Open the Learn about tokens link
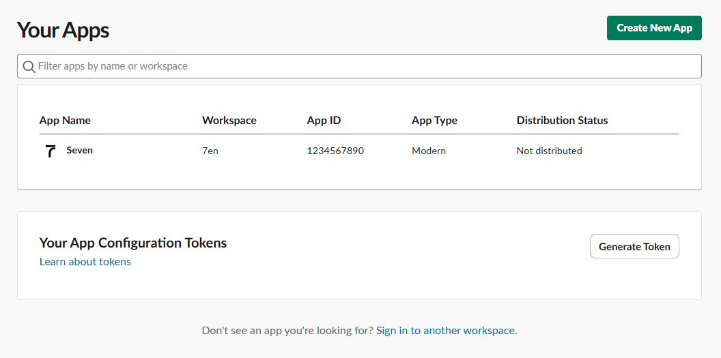 85,262
